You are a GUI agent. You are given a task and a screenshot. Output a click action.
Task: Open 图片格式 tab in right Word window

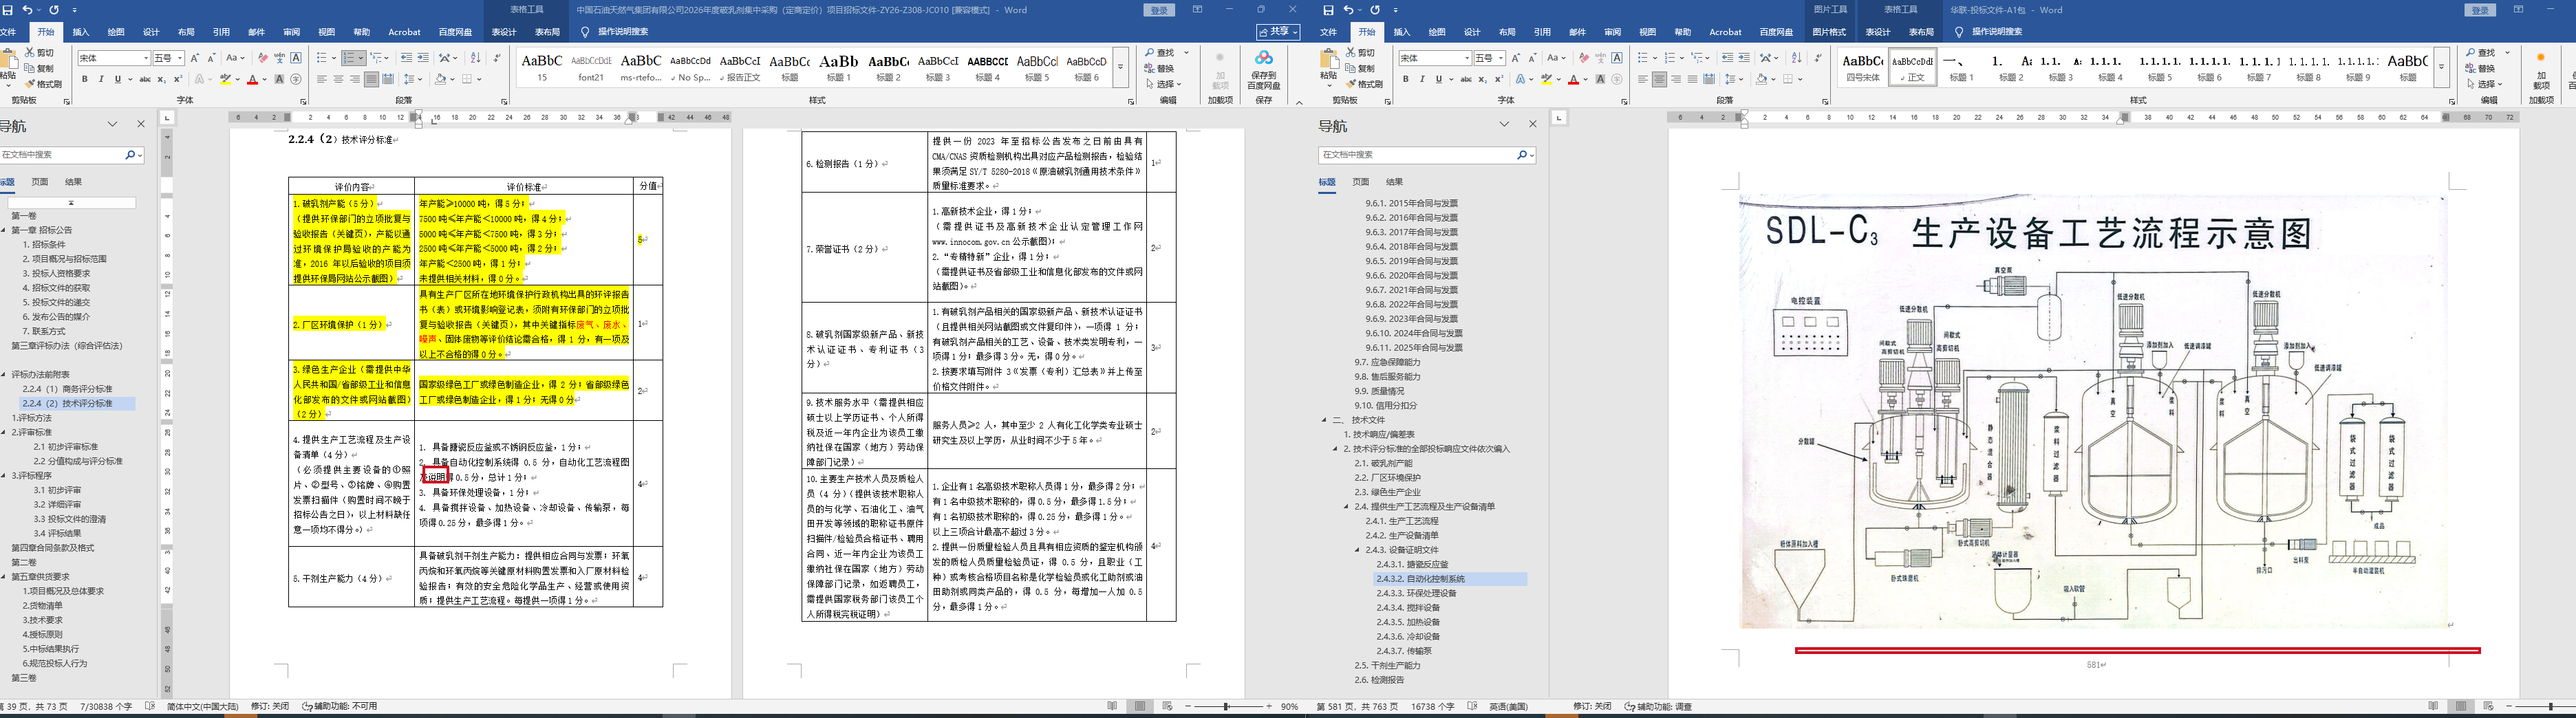pyautogui.click(x=1830, y=32)
